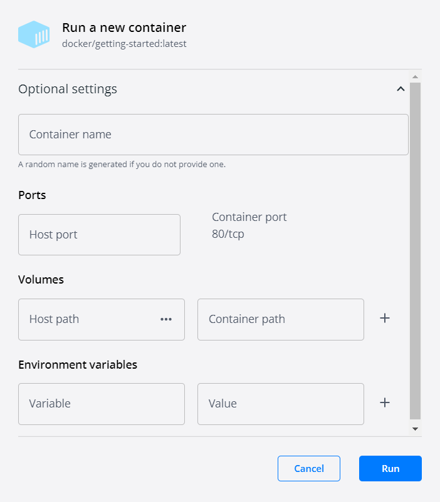Add another volume with plus icon
Screen dimensions: 440x502
(385, 319)
